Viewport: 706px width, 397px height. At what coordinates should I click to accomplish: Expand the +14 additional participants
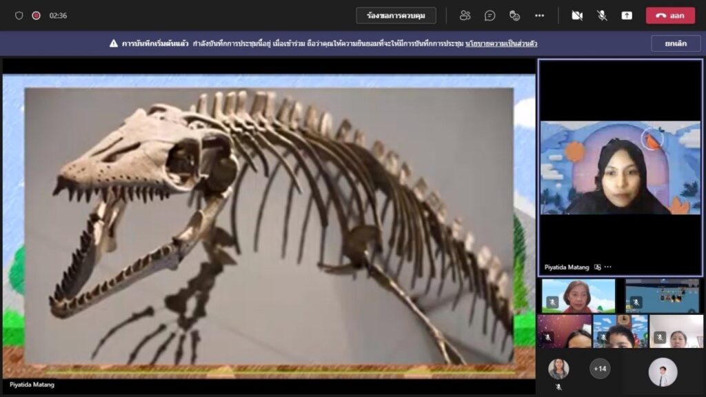coord(600,369)
